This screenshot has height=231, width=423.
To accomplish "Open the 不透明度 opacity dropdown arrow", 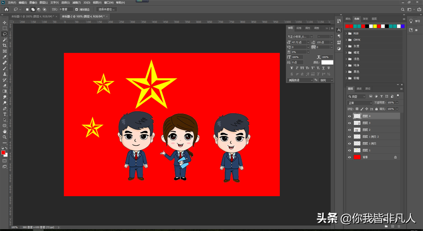I will point(397,103).
